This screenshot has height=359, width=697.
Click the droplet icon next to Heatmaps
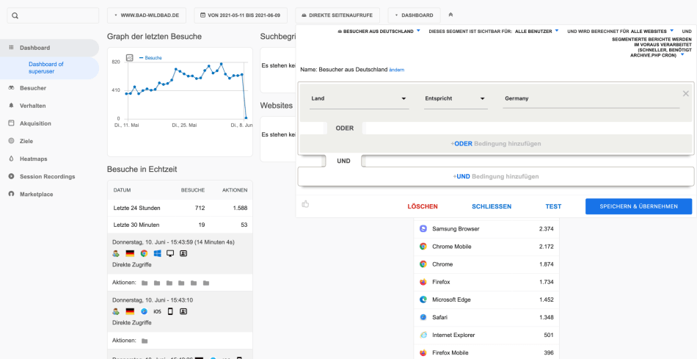(11, 159)
